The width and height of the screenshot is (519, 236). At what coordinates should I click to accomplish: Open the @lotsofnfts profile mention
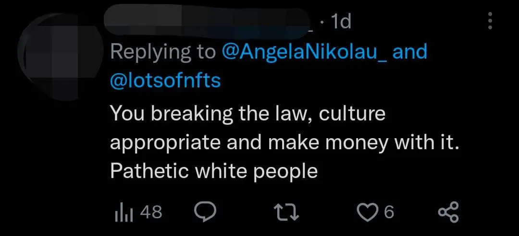[x=165, y=81]
